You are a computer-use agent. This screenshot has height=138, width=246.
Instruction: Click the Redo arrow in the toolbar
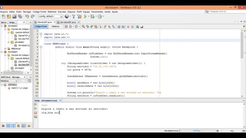[x=33, y=16]
